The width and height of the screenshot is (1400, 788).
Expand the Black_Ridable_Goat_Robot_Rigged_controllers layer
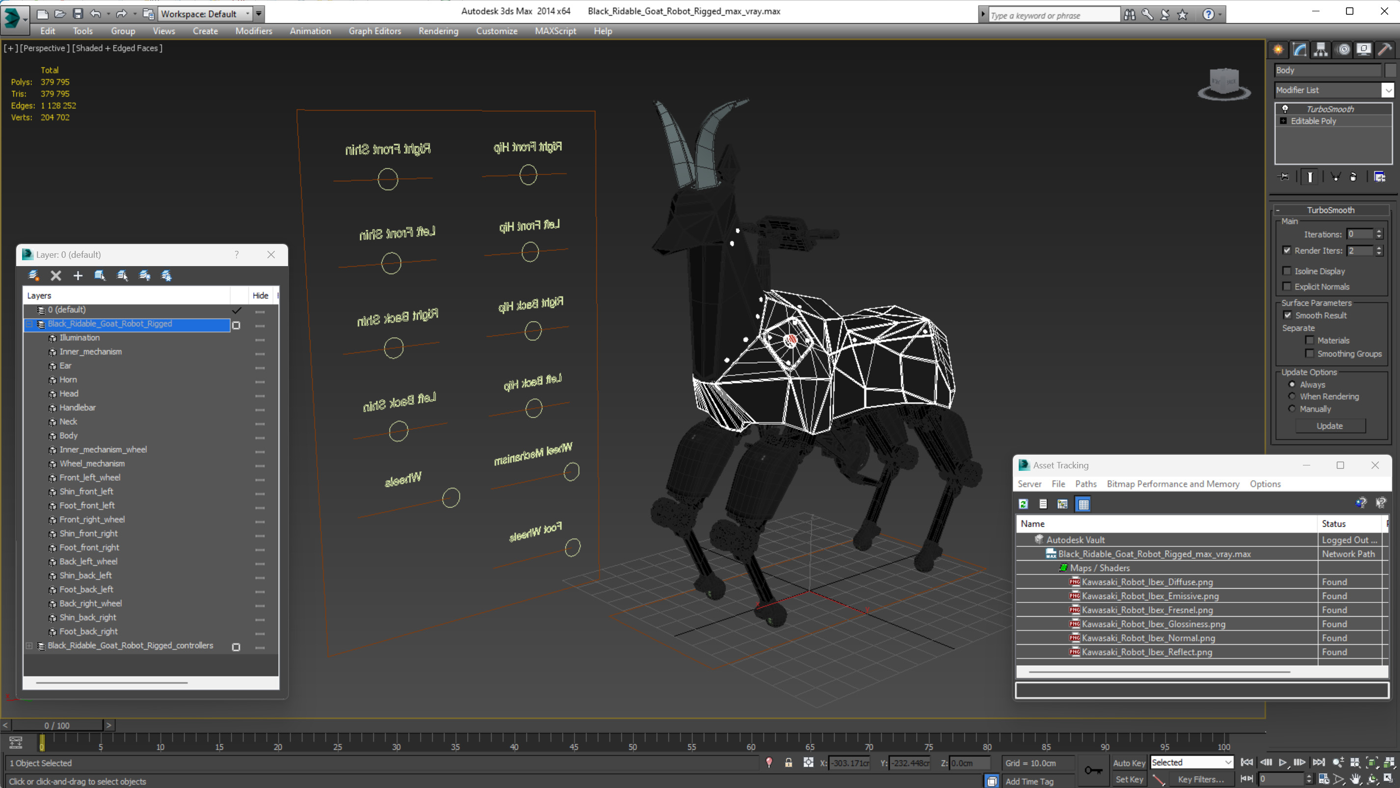(29, 646)
